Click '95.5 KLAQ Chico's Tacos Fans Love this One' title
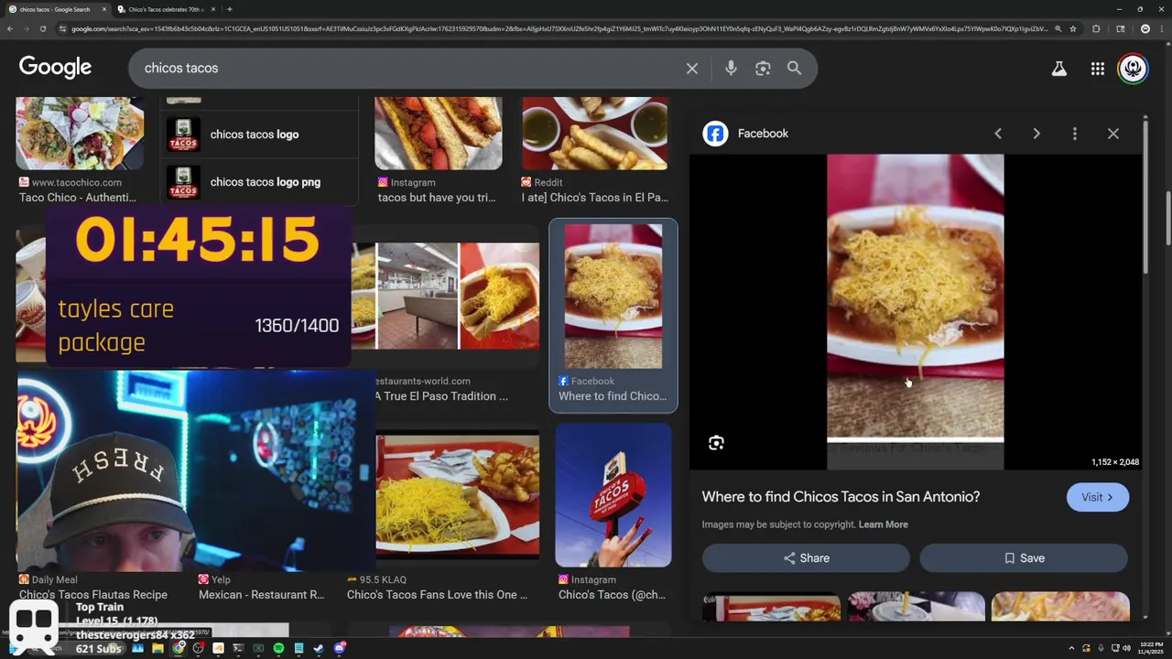 (x=437, y=595)
